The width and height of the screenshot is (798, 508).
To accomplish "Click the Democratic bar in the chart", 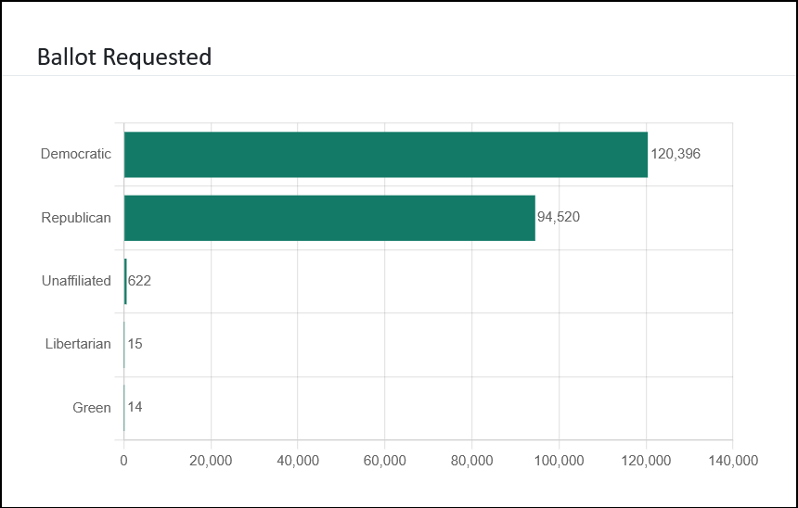I will click(x=385, y=154).
